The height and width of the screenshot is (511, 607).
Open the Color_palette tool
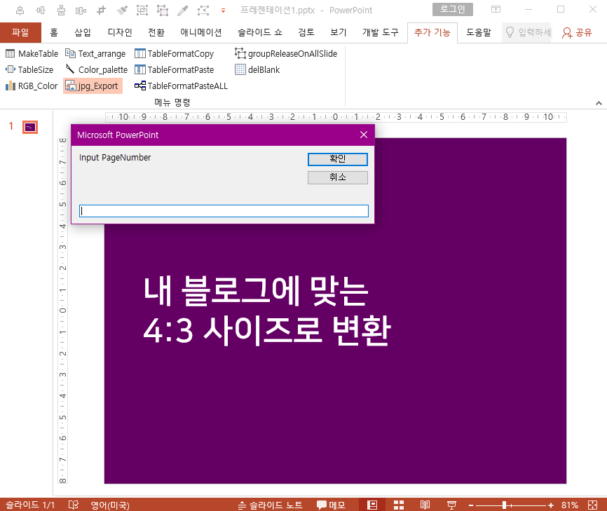click(97, 69)
